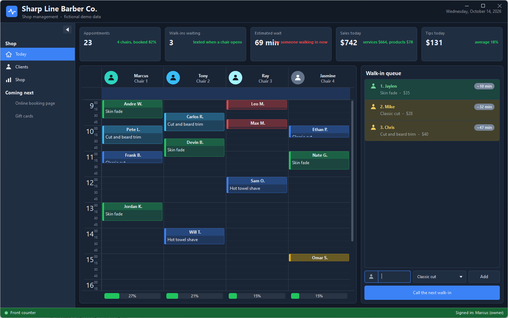
Task: Open Will T. hot towel shave appointment
Action: point(194,236)
